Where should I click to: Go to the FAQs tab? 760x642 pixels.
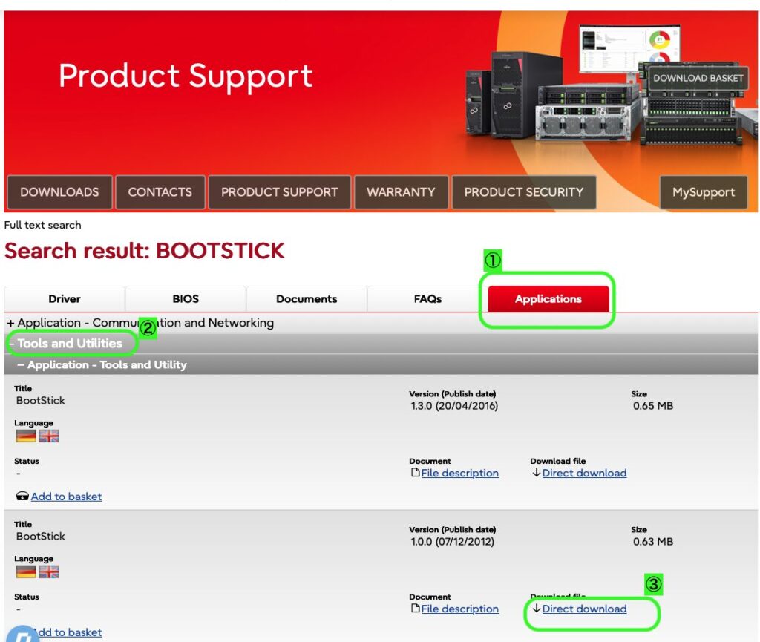click(427, 299)
